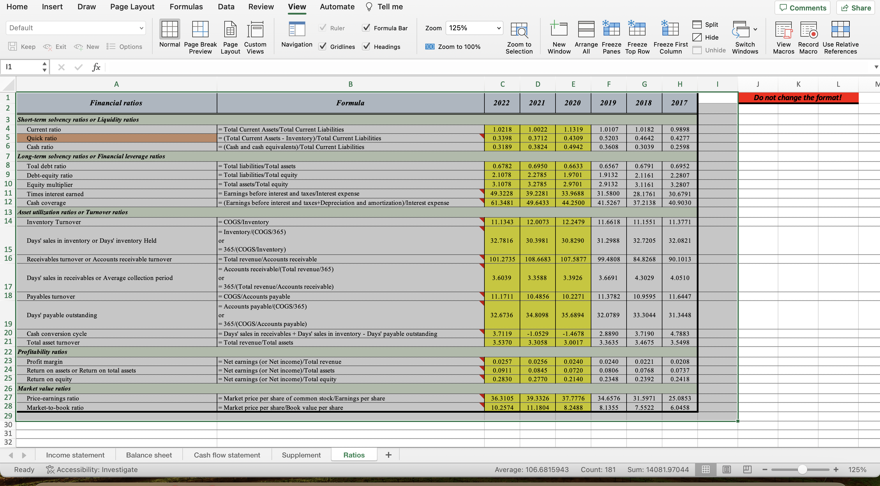Expand the formula bar
The width and height of the screenshot is (880, 486).
(876, 67)
